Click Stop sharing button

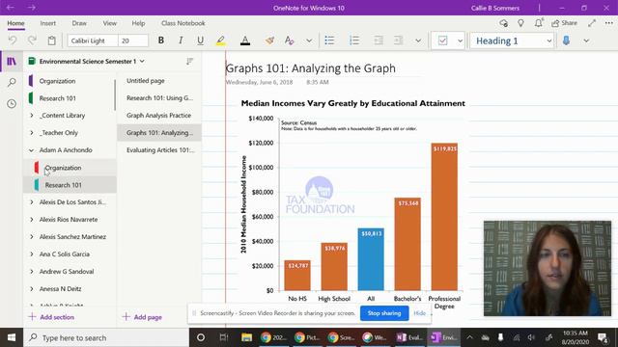click(384, 313)
